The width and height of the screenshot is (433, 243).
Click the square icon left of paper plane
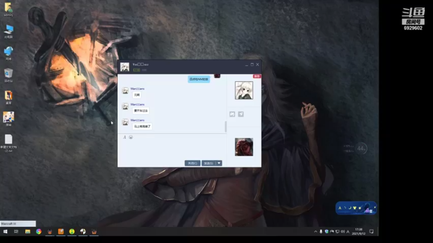coord(232,114)
